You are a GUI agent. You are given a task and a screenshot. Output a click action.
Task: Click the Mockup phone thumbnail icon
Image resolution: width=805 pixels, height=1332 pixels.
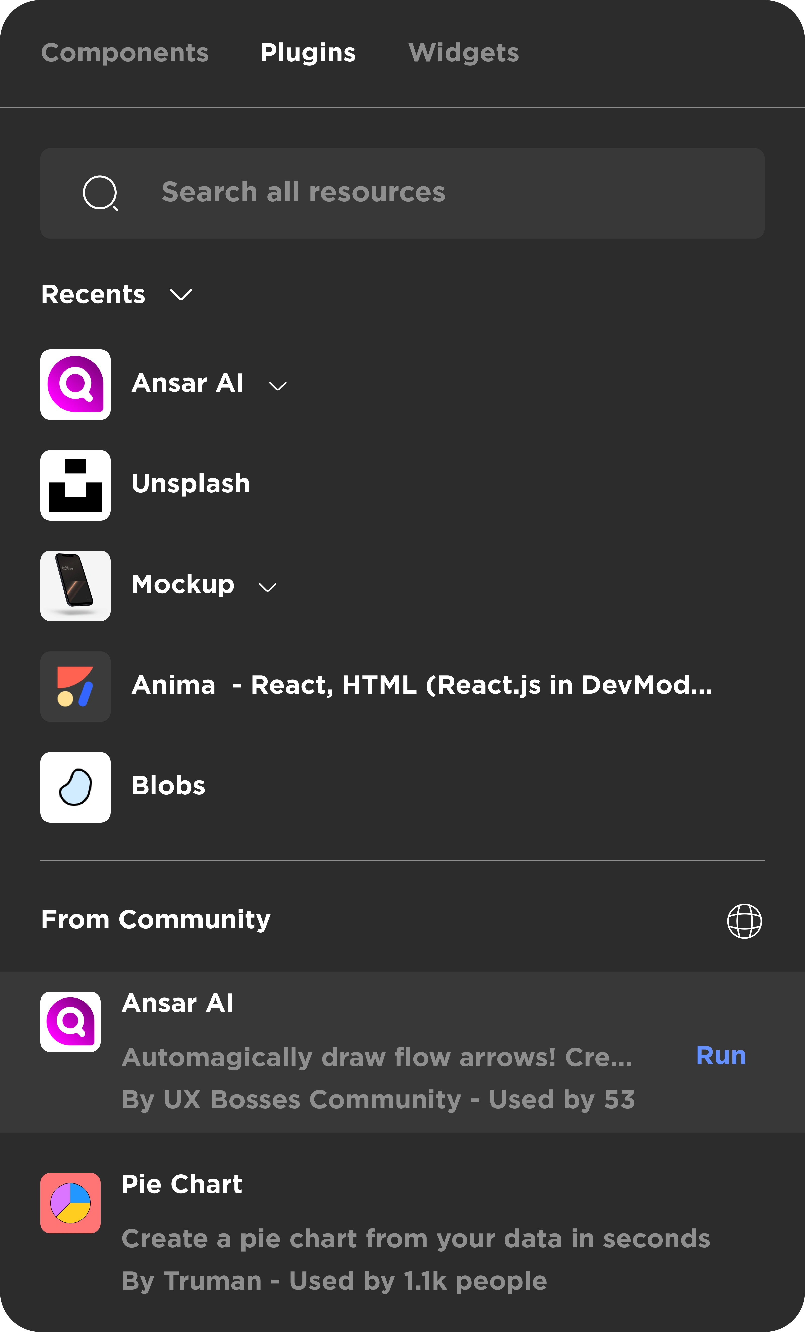click(x=75, y=585)
